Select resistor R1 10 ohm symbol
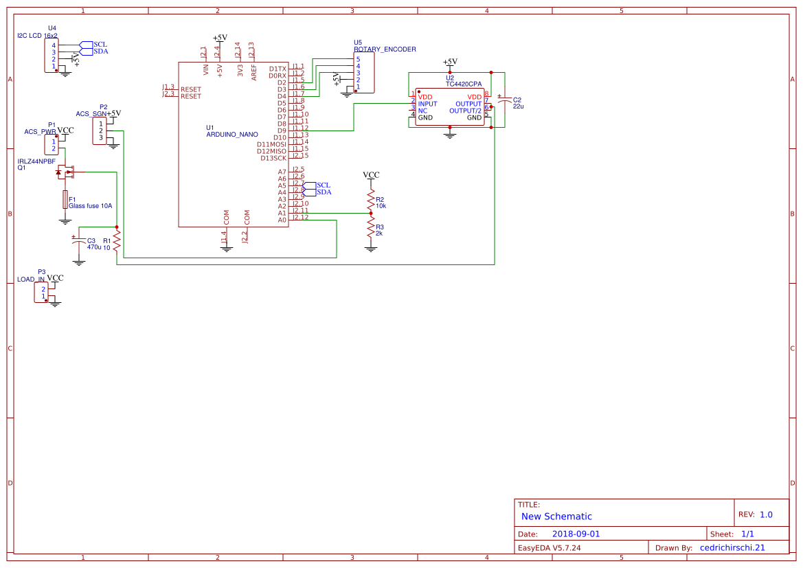 click(x=117, y=240)
